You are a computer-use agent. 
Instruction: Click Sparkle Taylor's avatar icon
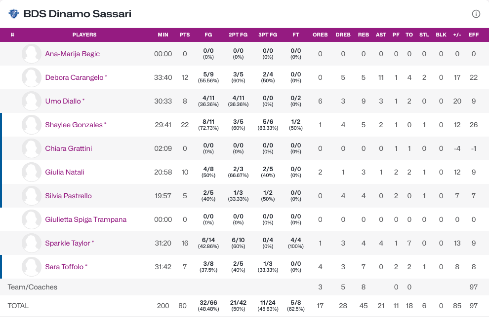click(x=32, y=243)
